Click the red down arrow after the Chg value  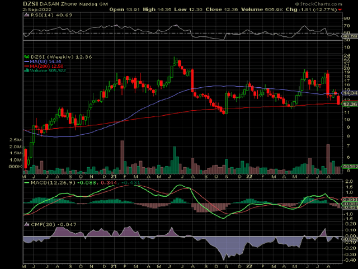pos(340,10)
